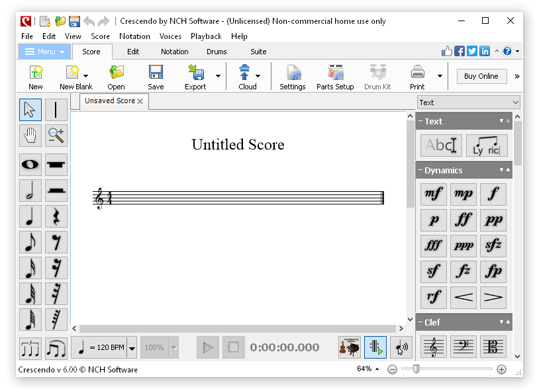Screen dimensions: 535x389
Task: Select the eighth note tool
Action: coord(30,242)
